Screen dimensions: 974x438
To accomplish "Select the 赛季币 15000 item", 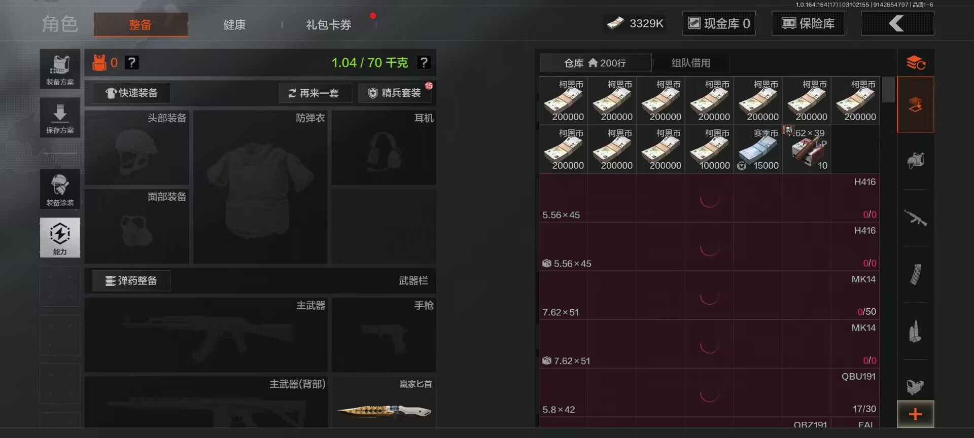I will click(x=758, y=150).
